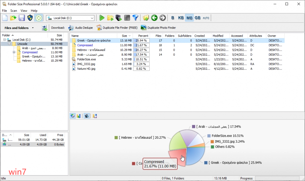Click the go up folder icon

tap(146, 18)
